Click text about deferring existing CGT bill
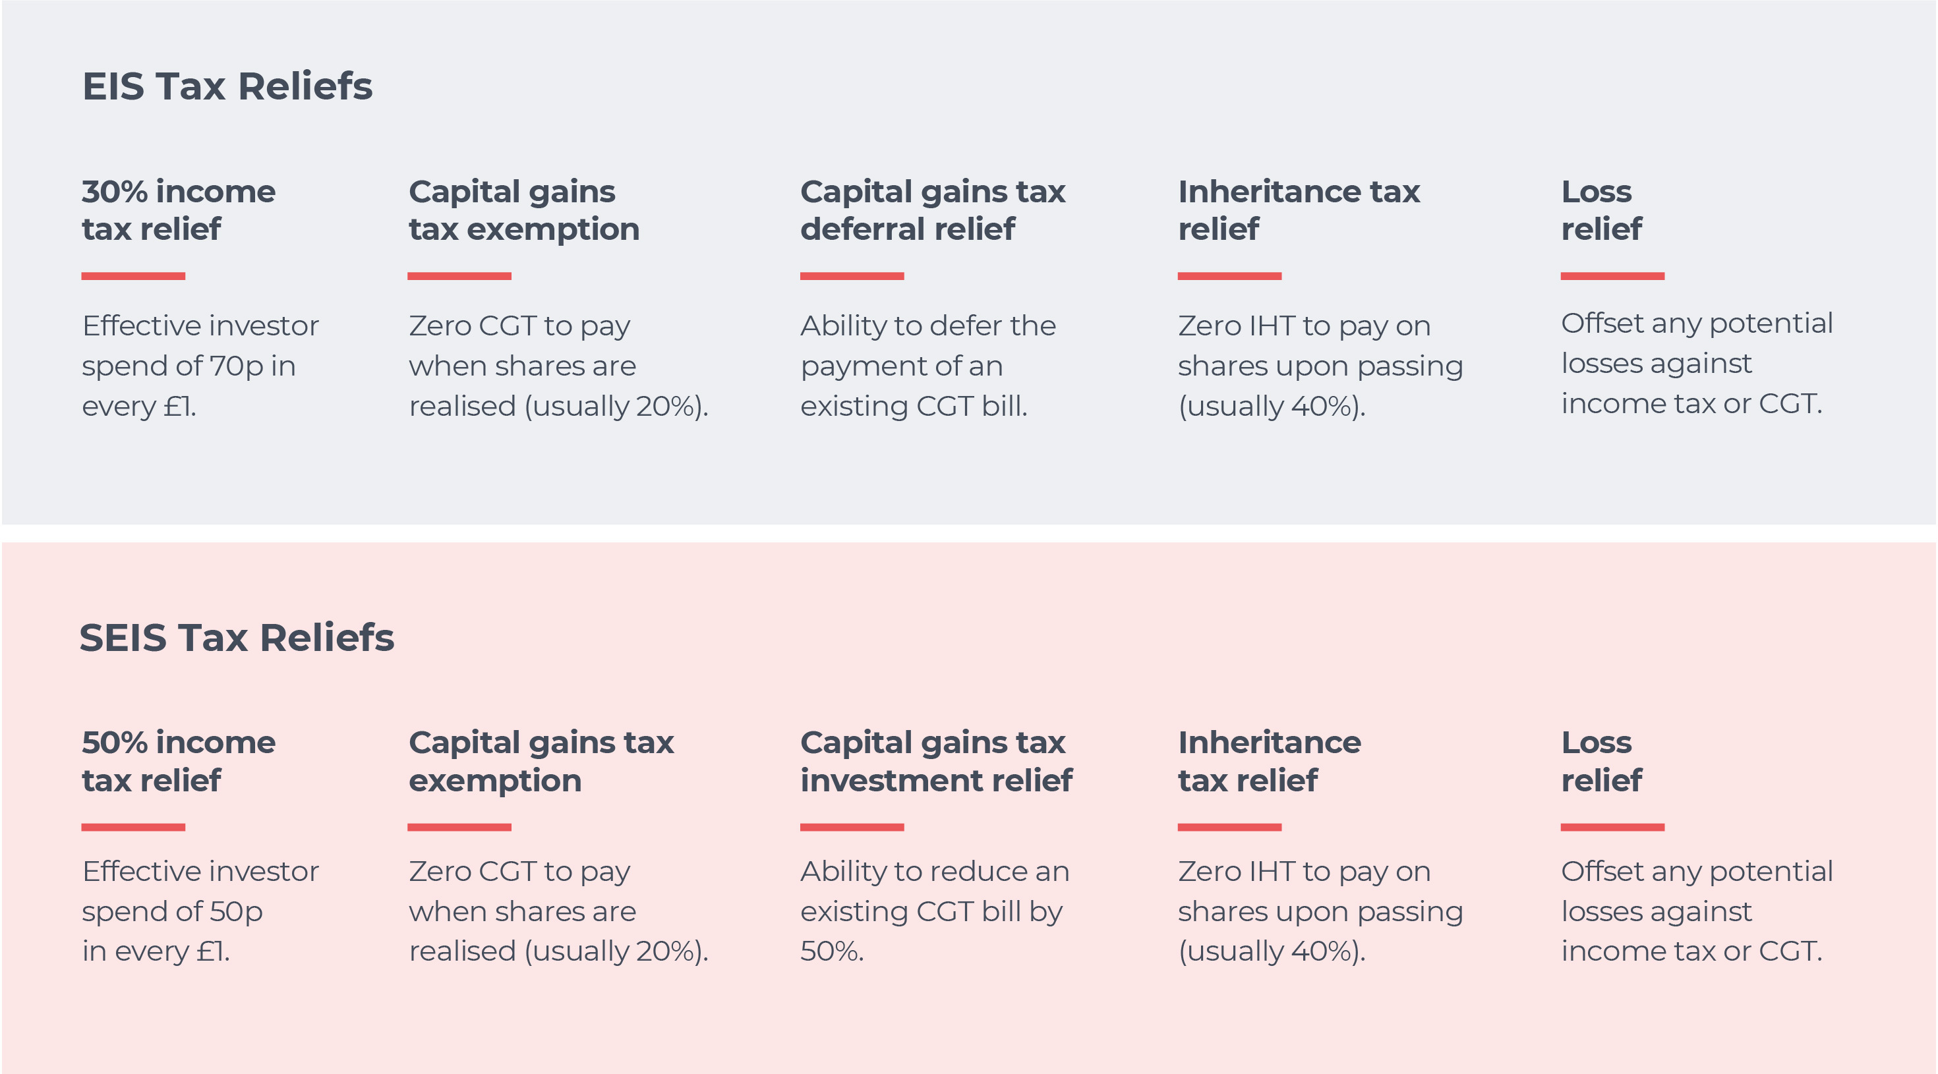 pyautogui.click(x=927, y=366)
